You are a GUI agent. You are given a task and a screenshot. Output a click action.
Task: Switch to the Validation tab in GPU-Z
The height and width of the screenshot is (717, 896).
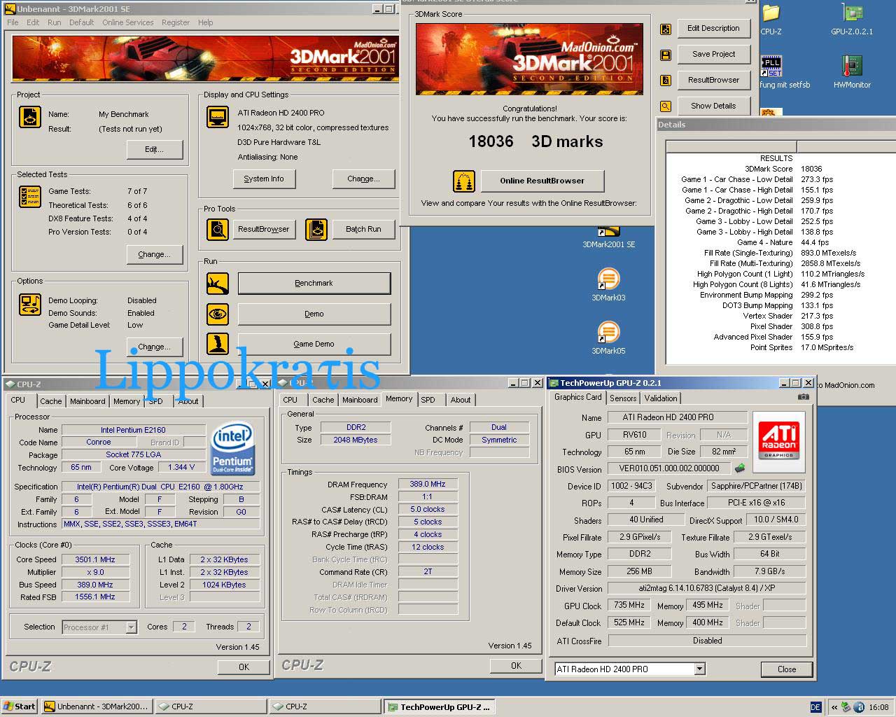(661, 398)
